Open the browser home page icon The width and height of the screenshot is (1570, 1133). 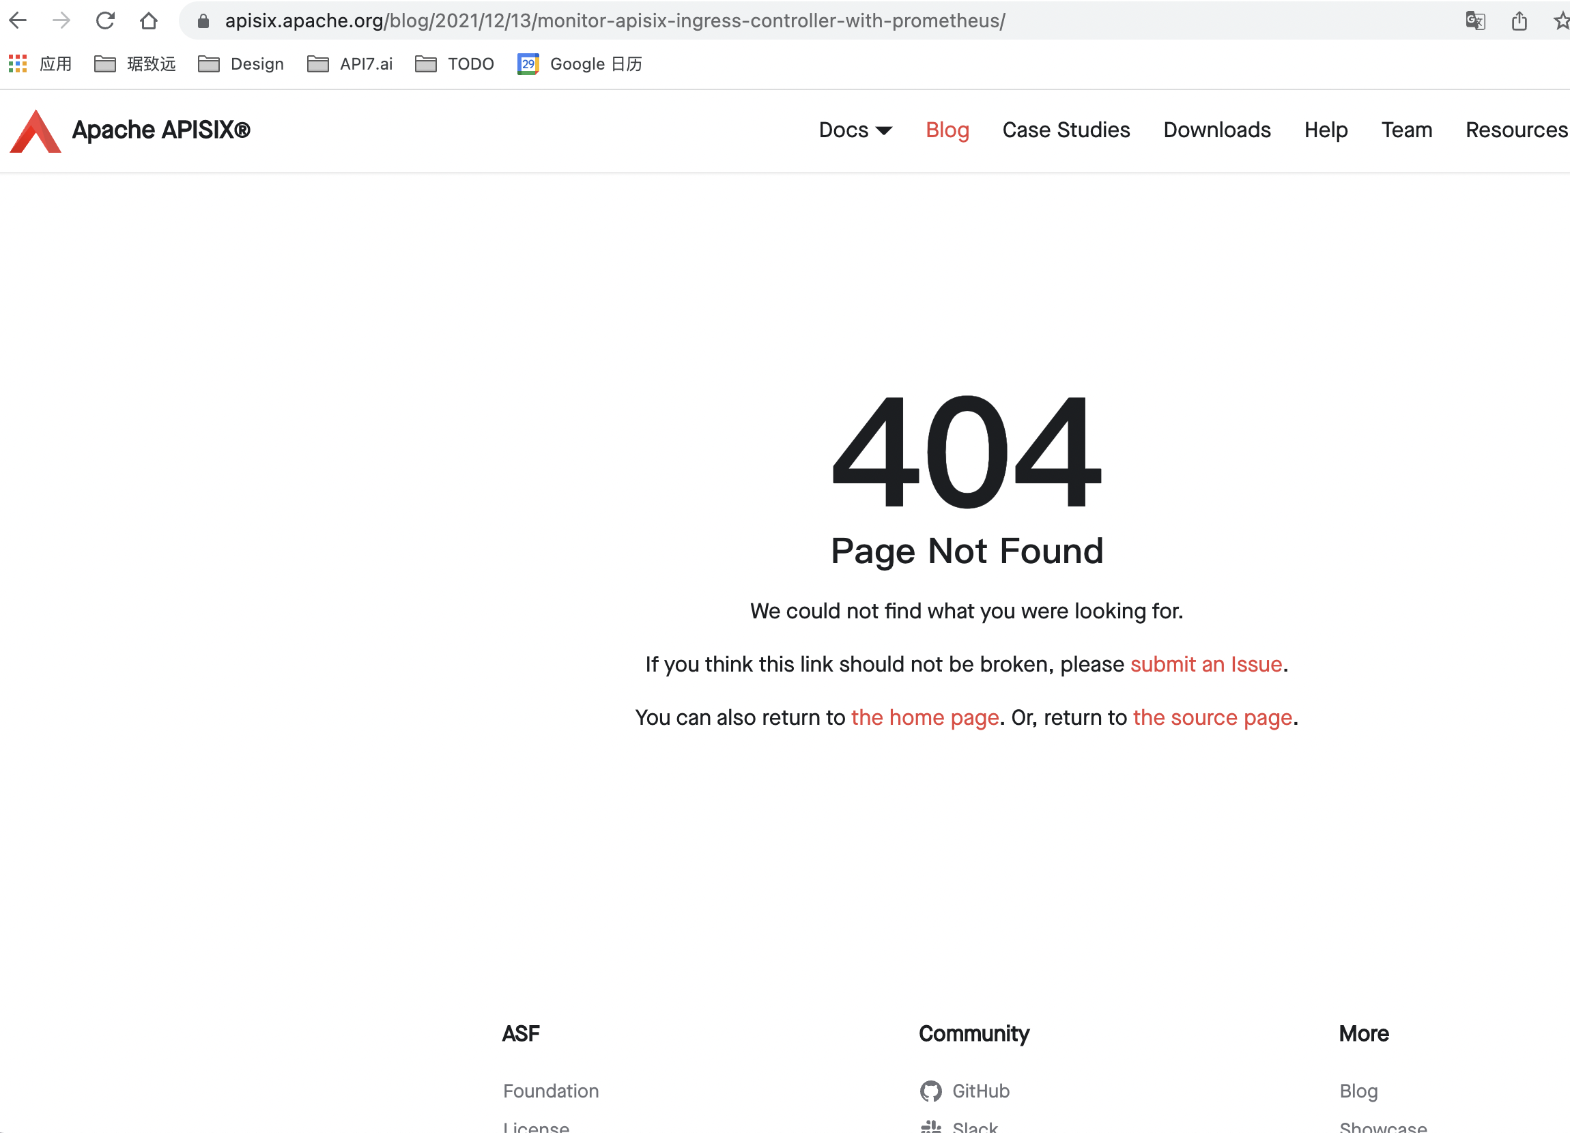point(149,20)
